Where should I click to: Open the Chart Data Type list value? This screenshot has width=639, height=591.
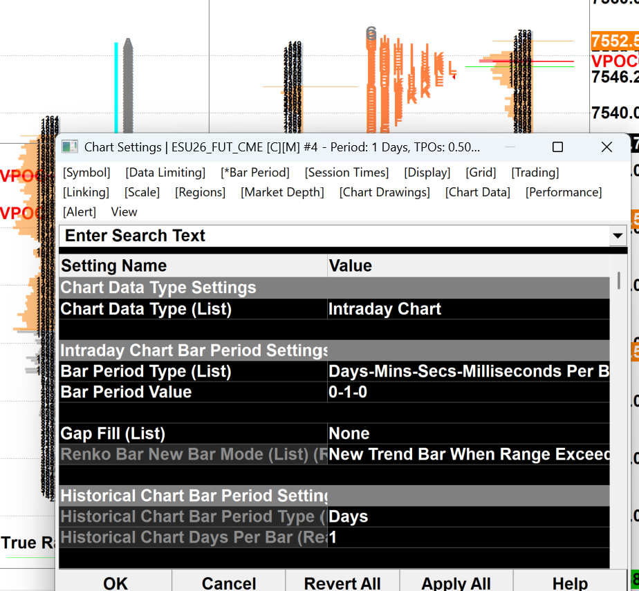click(x=469, y=309)
